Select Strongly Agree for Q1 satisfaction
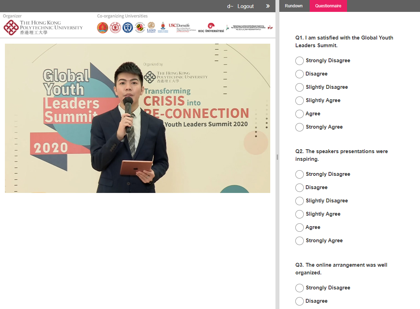The image size is (420, 309). (x=300, y=127)
